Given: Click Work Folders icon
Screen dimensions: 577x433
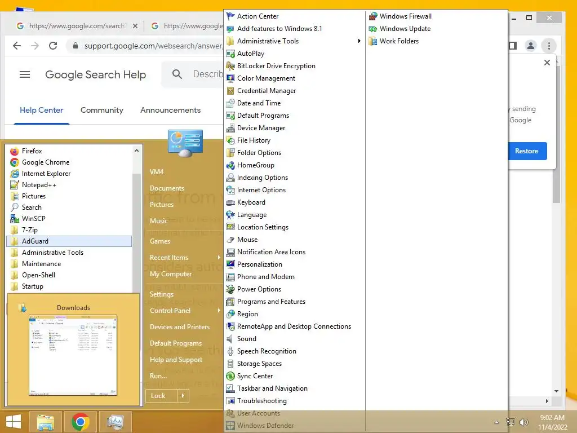Looking at the screenshot, I should (373, 41).
